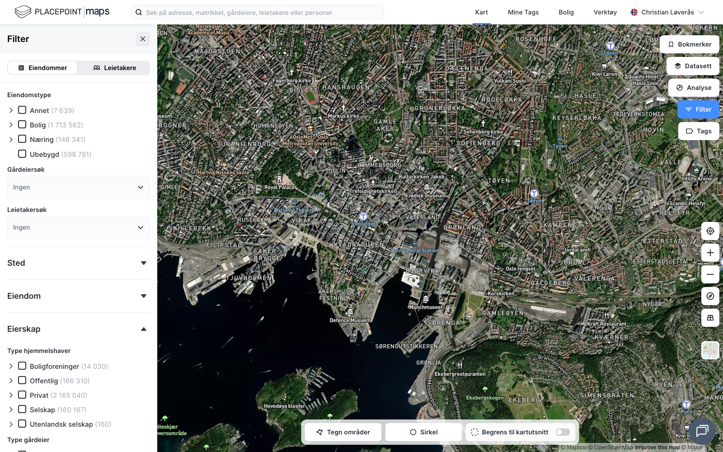Open the Tags panel button
Image resolution: width=723 pixels, height=452 pixels.
point(699,131)
